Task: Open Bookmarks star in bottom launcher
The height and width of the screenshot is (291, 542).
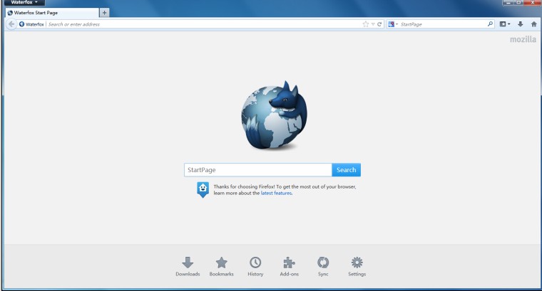Action: pyautogui.click(x=222, y=267)
